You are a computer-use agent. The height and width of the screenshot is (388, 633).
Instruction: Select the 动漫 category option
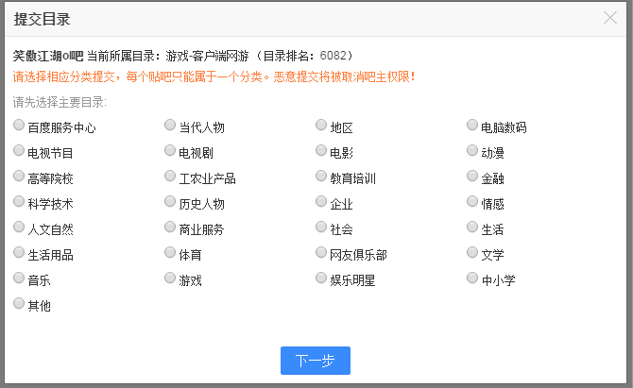point(472,150)
